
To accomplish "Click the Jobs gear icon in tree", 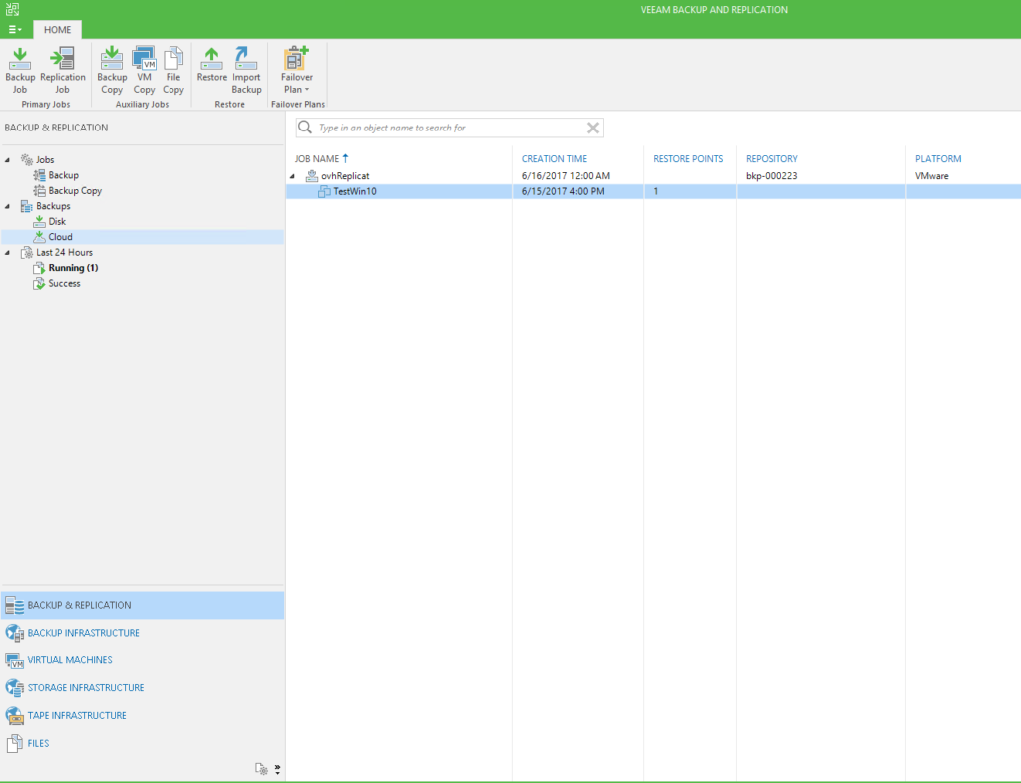I will (27, 160).
